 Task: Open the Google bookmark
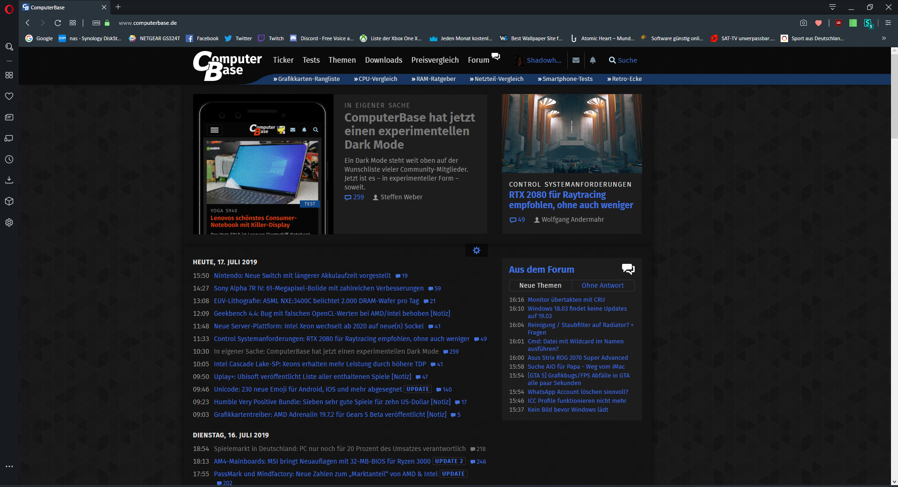39,38
